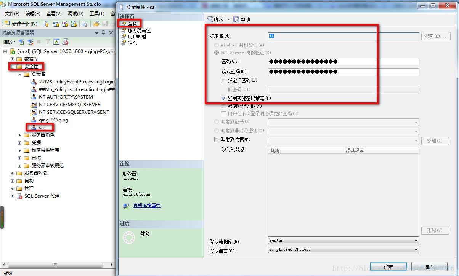Select the 状态 page in dialog
The image size is (459, 276).
coord(129,43)
